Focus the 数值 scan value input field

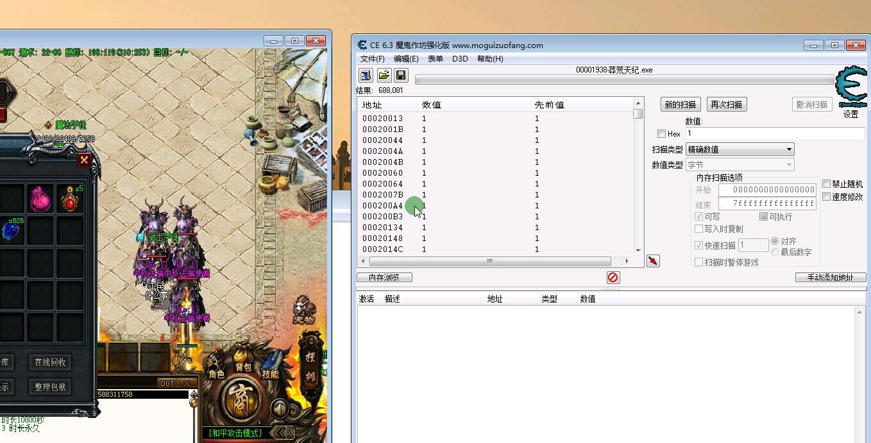tap(775, 134)
